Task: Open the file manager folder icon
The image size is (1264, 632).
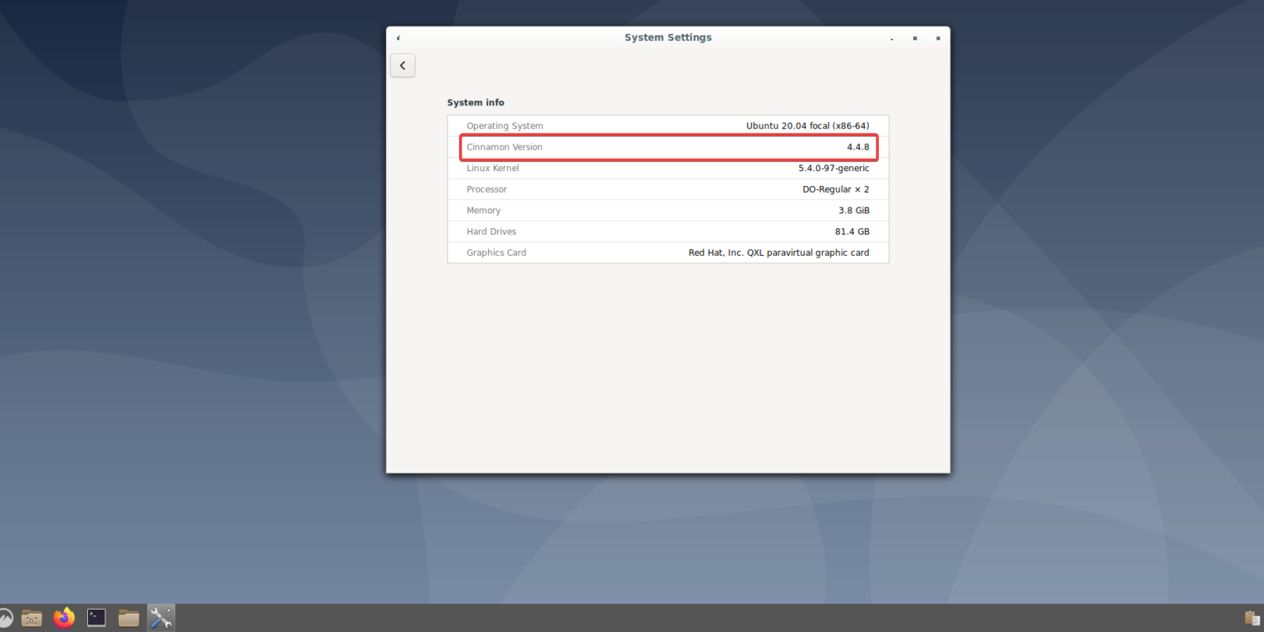Action: 128,617
